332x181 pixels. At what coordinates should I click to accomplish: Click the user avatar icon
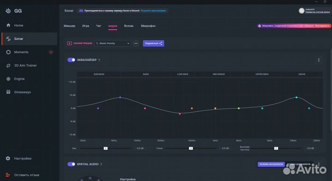[302, 11]
